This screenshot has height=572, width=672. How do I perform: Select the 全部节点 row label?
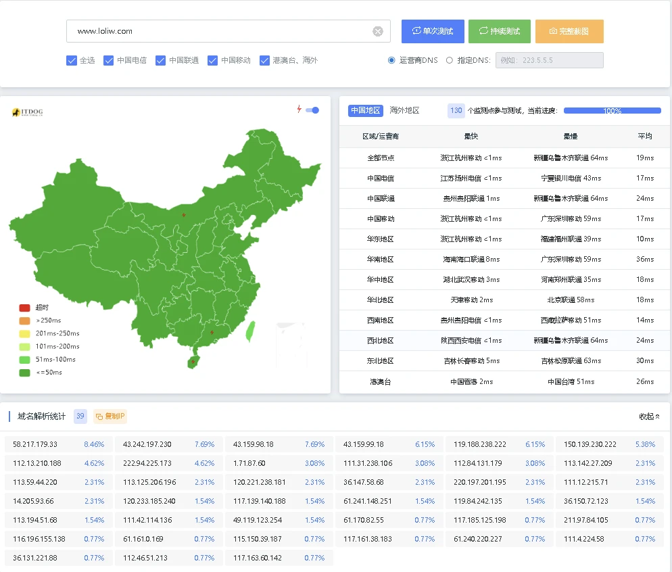(x=381, y=158)
